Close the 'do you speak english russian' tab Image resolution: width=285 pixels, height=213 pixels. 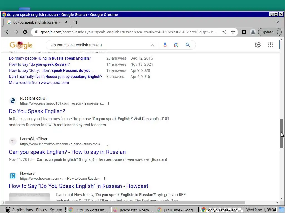click(x=66, y=22)
